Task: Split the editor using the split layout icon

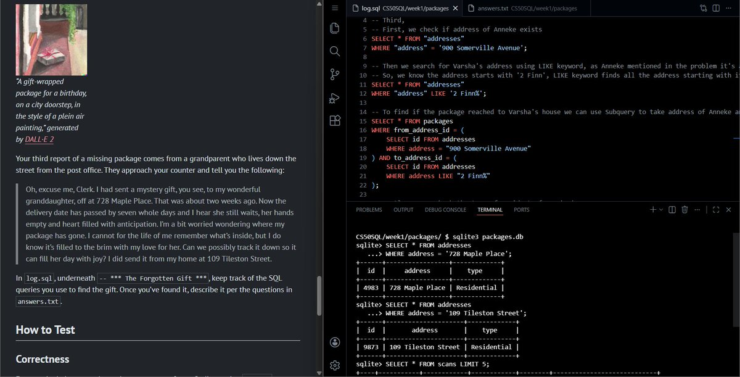Action: coord(717,8)
